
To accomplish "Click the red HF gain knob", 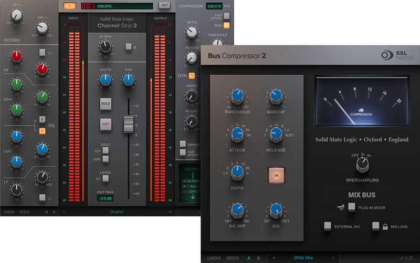I will (17, 56).
